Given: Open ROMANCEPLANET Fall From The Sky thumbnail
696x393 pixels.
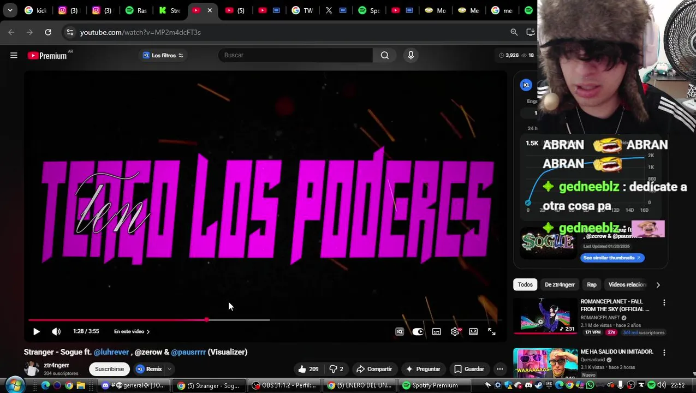Looking at the screenshot, I should tap(545, 315).
